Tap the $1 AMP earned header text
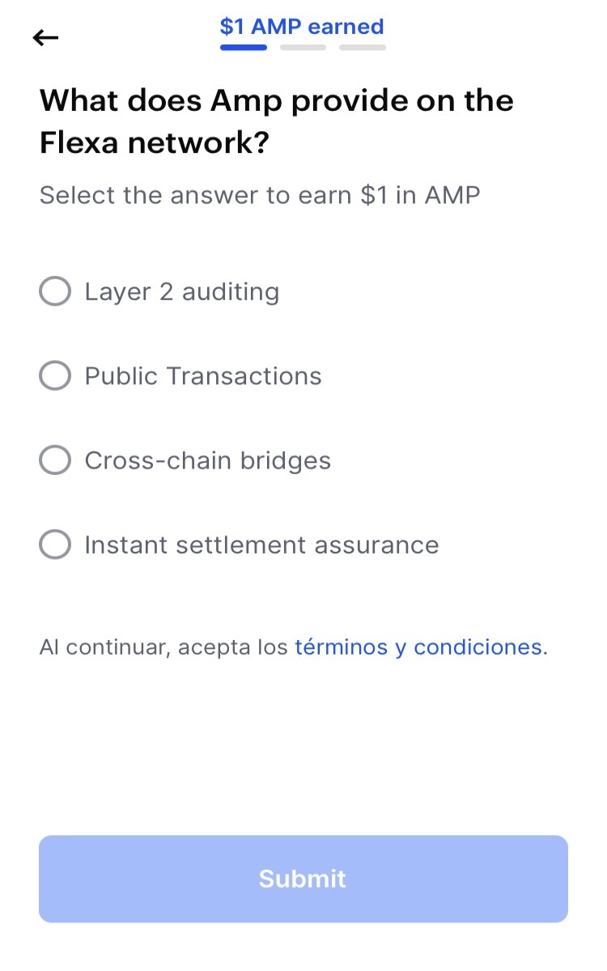The height and width of the screenshot is (971, 607). point(302,27)
